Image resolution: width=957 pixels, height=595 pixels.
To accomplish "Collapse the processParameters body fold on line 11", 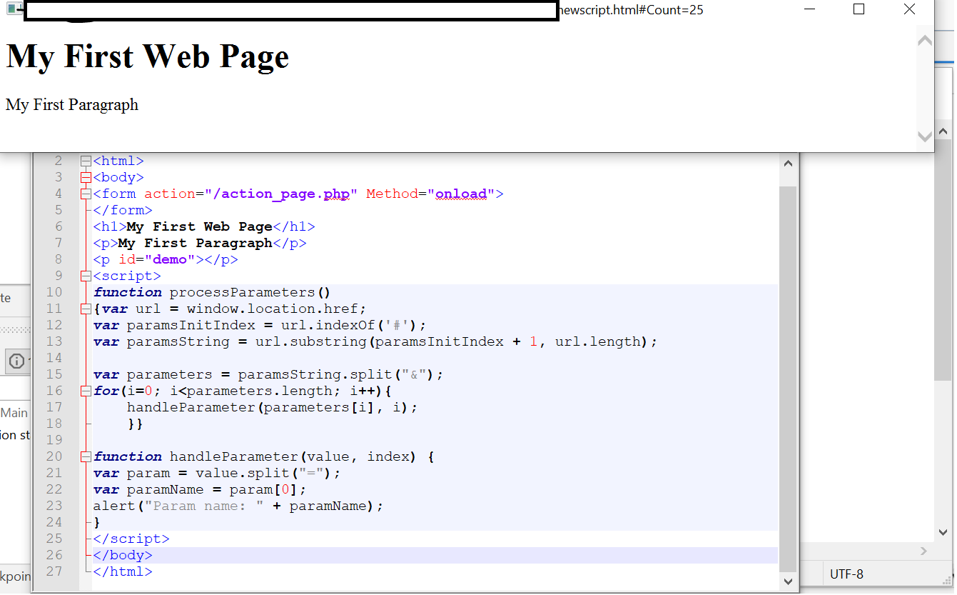I will tap(86, 309).
